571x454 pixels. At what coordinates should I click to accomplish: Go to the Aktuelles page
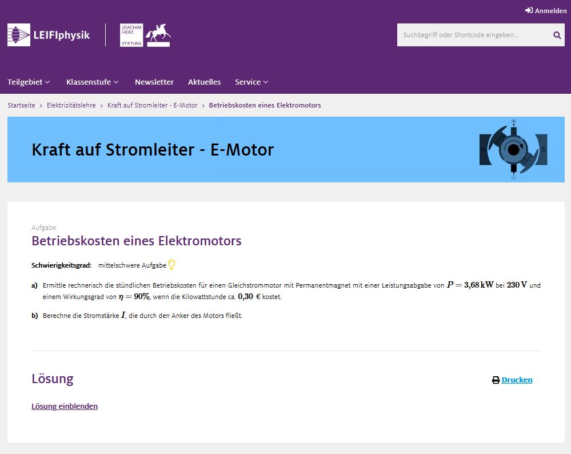coord(204,82)
